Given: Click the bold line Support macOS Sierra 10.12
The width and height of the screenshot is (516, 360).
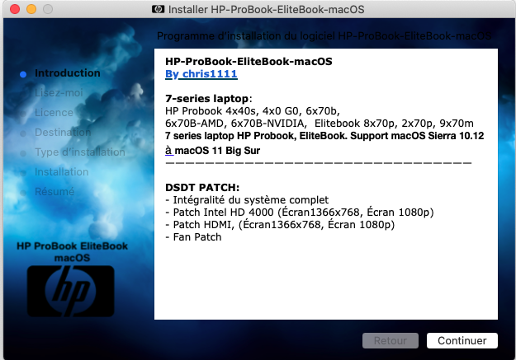Looking at the screenshot, I should tap(324, 136).
